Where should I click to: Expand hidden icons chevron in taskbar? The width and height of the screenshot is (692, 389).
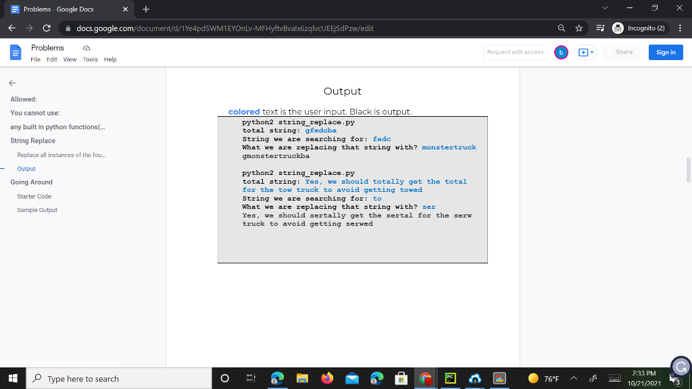[x=573, y=378]
